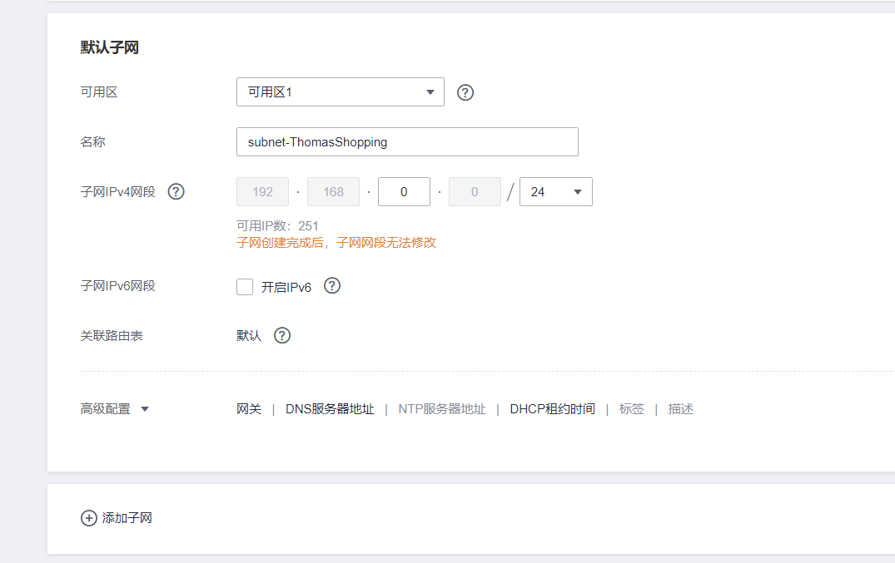The width and height of the screenshot is (895, 563).
Task: Enable the 开启IPv6 checkbox
Action: click(x=245, y=287)
